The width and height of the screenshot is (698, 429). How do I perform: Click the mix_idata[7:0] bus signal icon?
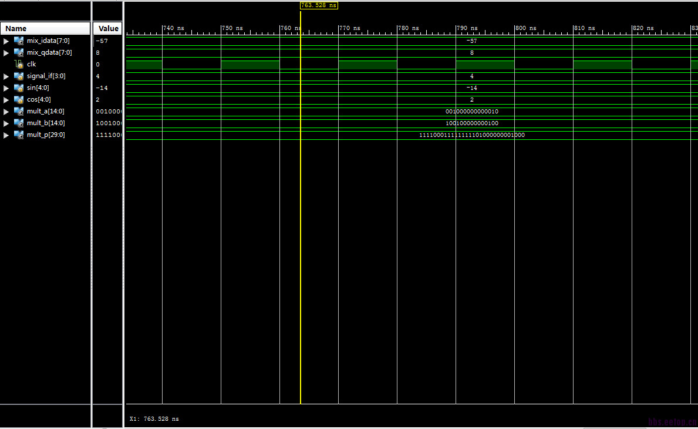click(19, 41)
